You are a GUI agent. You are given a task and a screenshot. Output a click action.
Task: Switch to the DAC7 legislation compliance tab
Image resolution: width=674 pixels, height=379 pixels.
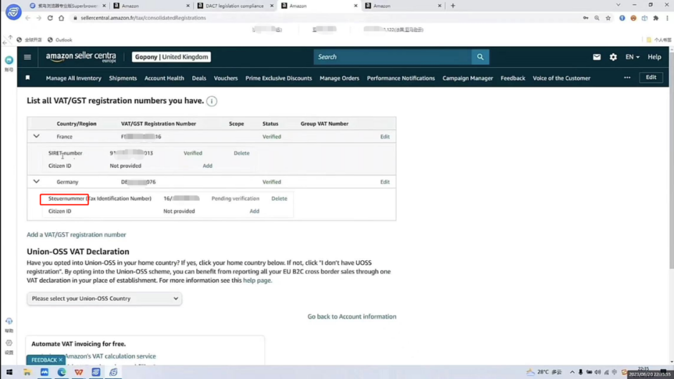click(x=235, y=6)
